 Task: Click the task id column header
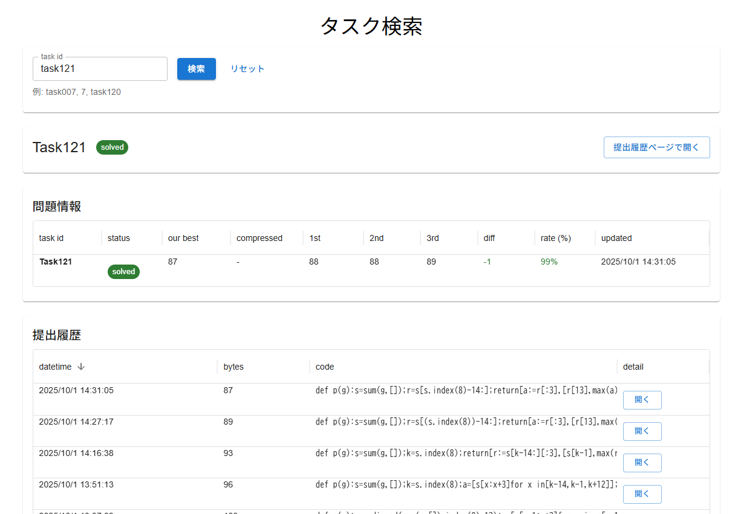[67, 238]
